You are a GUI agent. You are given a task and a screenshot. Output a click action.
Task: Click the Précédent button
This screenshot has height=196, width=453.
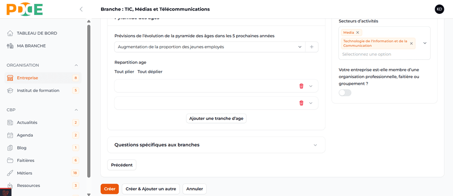tap(122, 165)
